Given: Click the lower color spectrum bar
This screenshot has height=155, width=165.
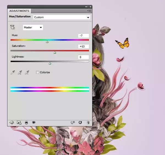Looking at the screenshot, I should tap(50, 91).
